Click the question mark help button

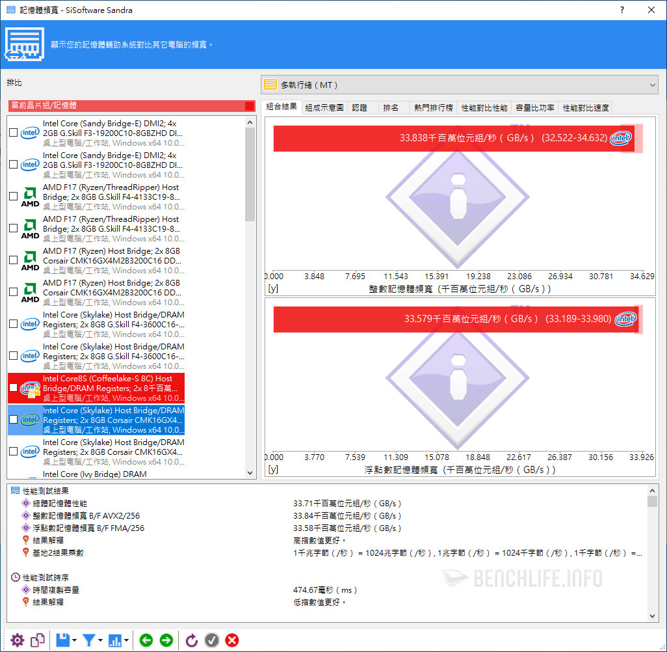pos(622,10)
